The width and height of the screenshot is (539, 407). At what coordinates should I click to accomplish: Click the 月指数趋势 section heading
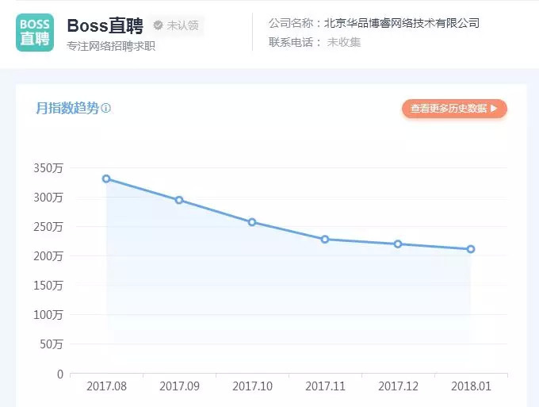67,108
